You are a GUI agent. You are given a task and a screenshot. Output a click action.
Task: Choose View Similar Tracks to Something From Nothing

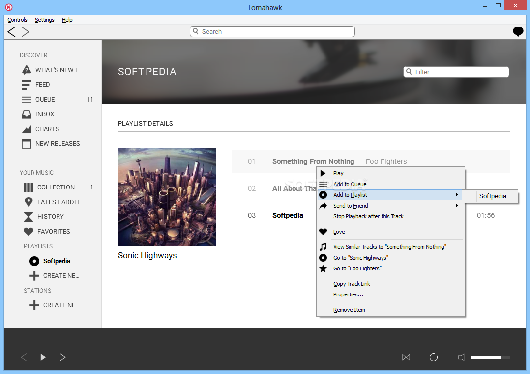pyautogui.click(x=390, y=247)
